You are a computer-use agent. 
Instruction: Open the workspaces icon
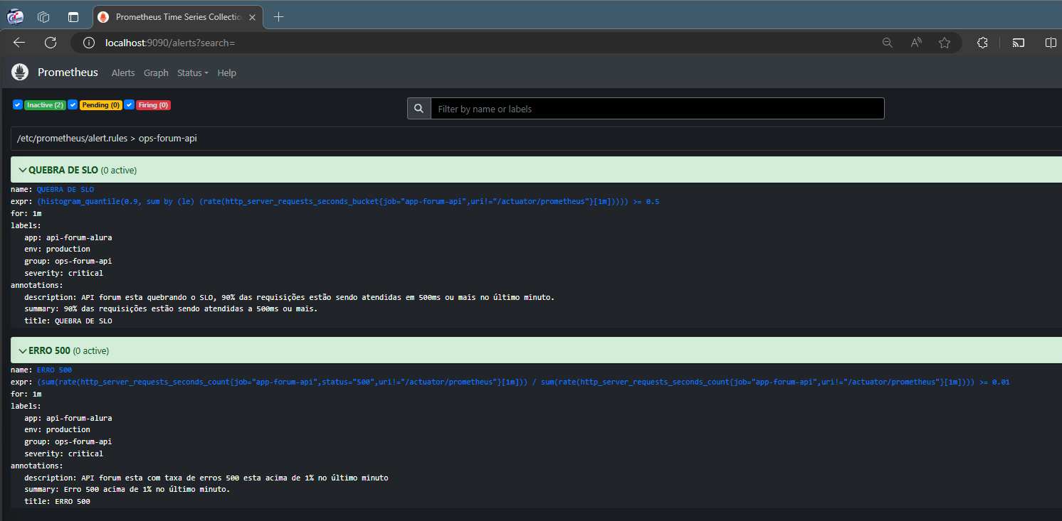click(x=43, y=16)
